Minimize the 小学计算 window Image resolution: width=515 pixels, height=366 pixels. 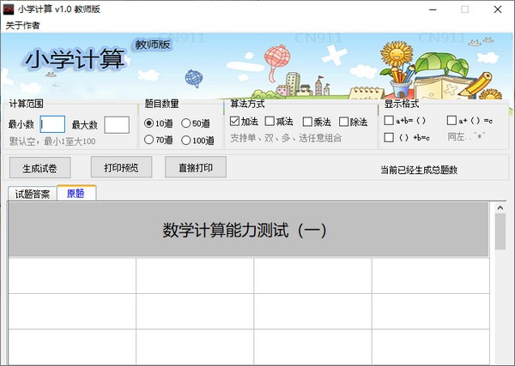tap(425, 9)
